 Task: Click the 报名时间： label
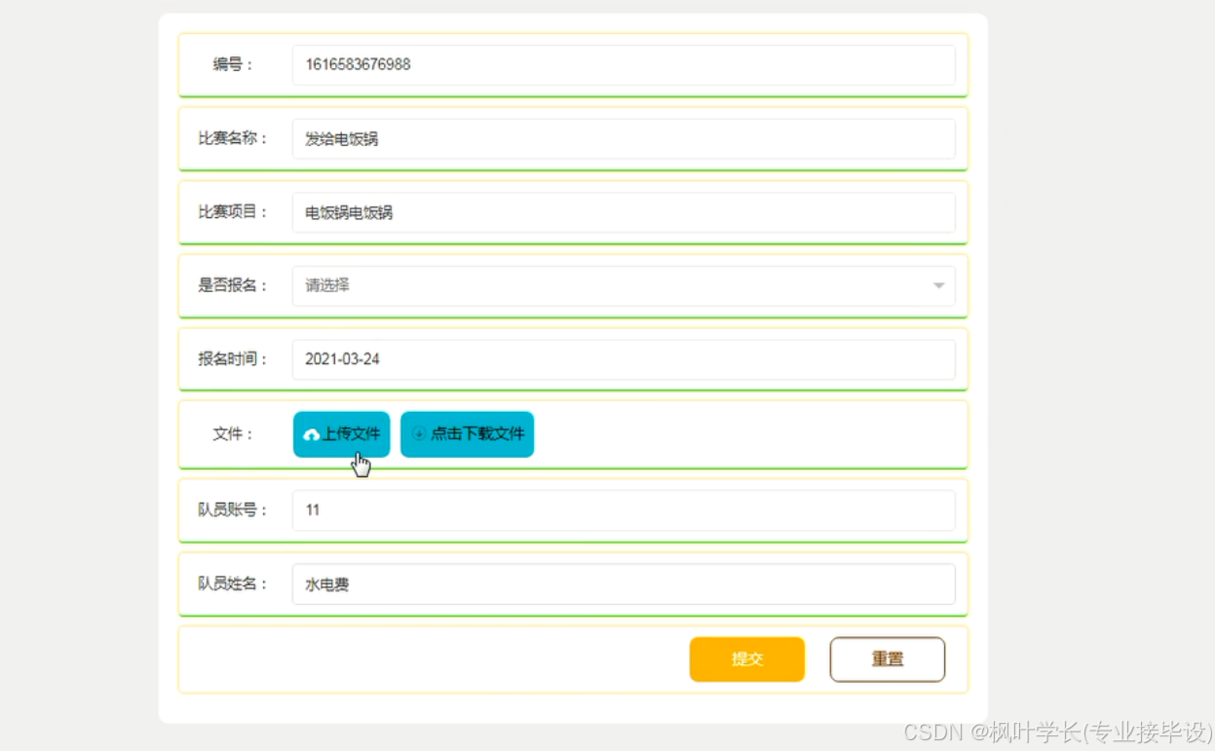point(234,358)
